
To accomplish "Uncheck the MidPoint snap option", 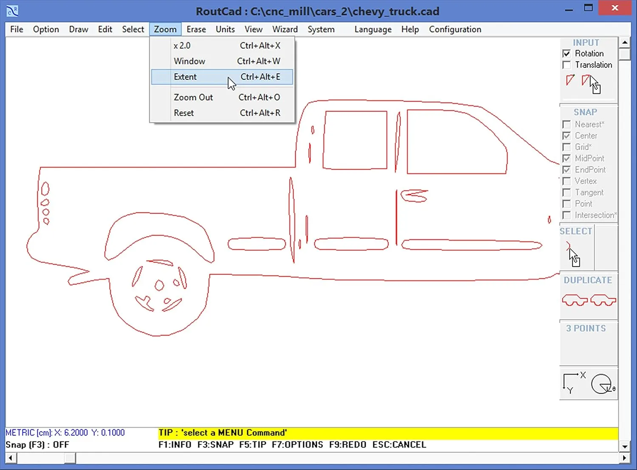I will [567, 158].
